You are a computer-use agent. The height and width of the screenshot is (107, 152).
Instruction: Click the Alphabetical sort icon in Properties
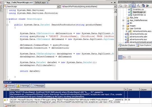click(124, 57)
